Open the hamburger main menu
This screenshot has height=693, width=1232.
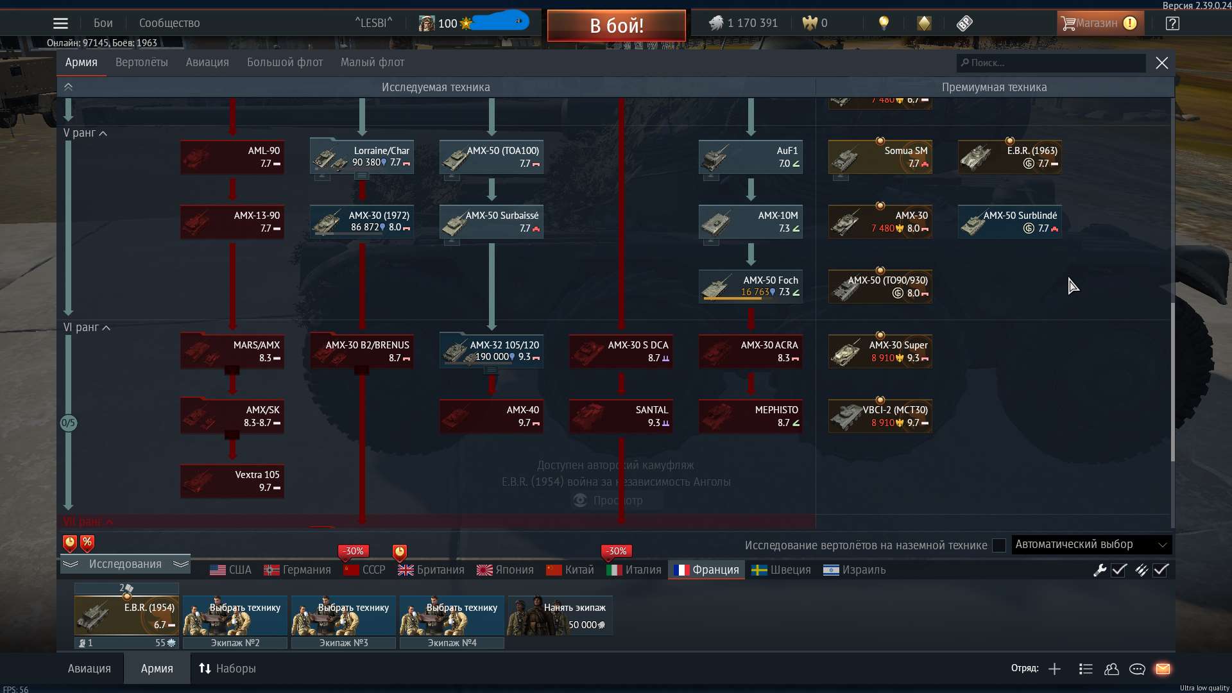click(x=60, y=24)
